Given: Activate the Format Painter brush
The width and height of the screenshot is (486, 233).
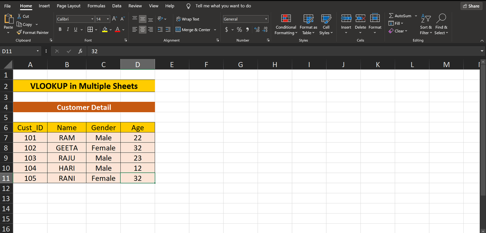Looking at the screenshot, I should [32, 32].
